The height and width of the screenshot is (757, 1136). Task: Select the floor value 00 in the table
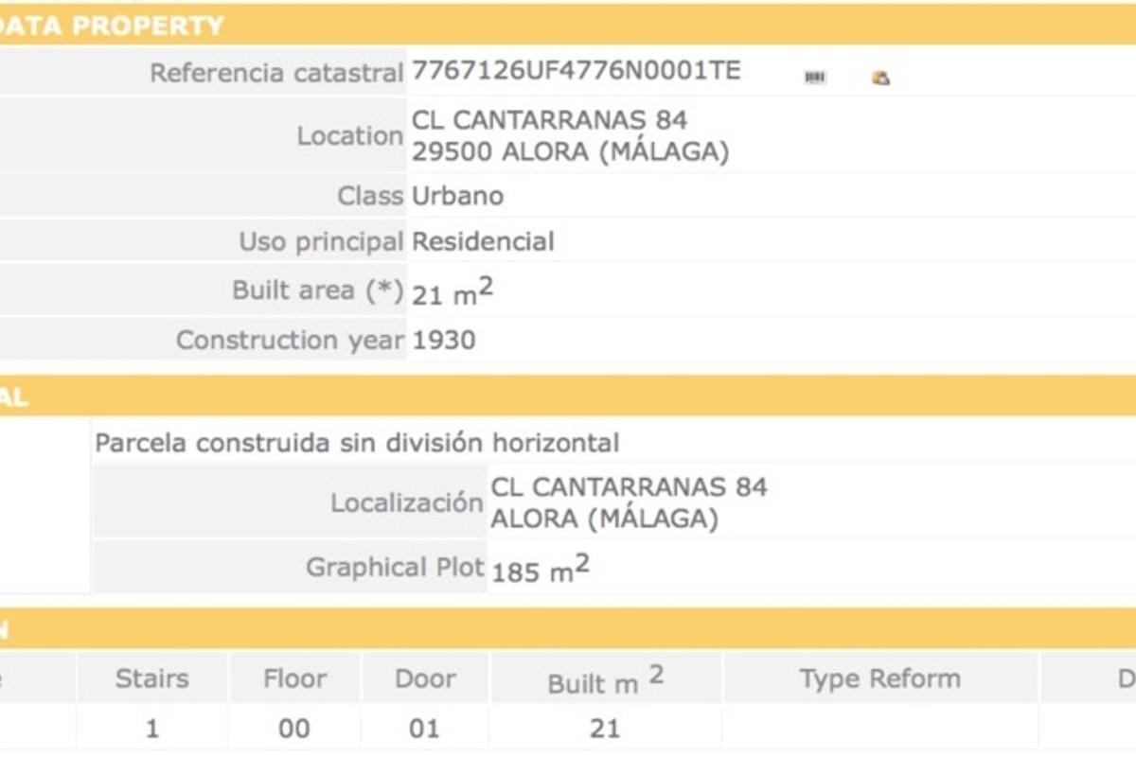[294, 729]
